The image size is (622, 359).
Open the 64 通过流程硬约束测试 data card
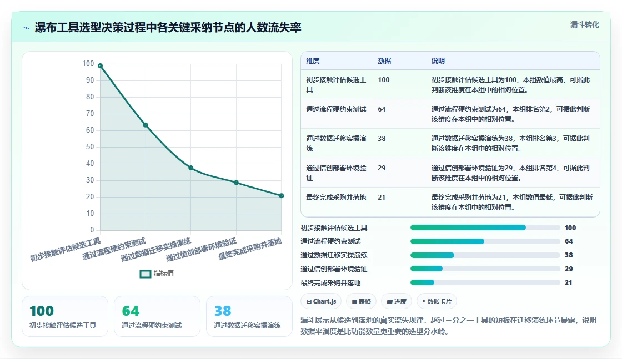(157, 316)
